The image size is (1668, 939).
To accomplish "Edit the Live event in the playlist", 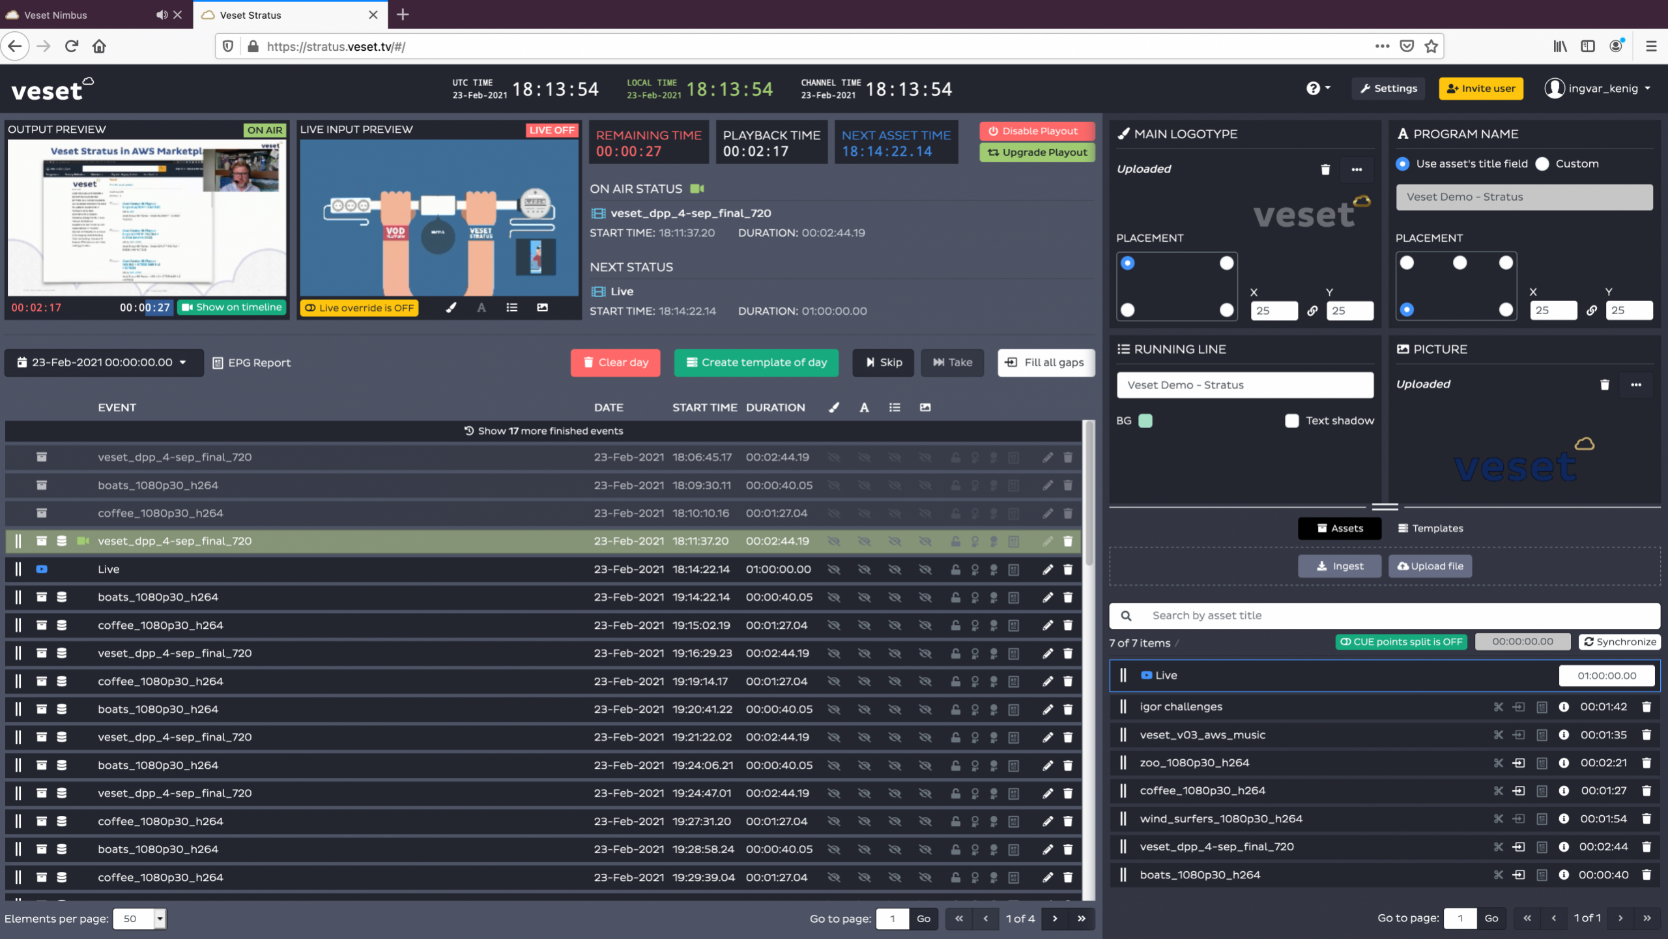I will (1048, 570).
